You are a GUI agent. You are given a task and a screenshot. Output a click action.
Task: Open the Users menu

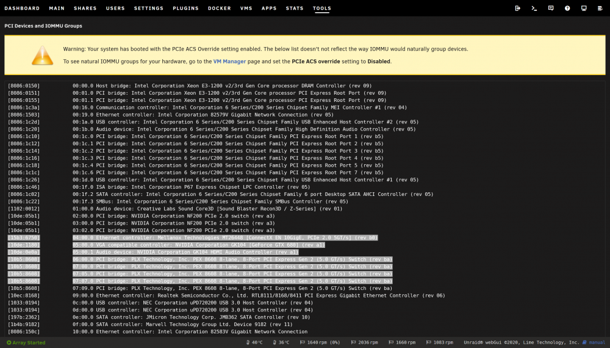[x=115, y=8]
